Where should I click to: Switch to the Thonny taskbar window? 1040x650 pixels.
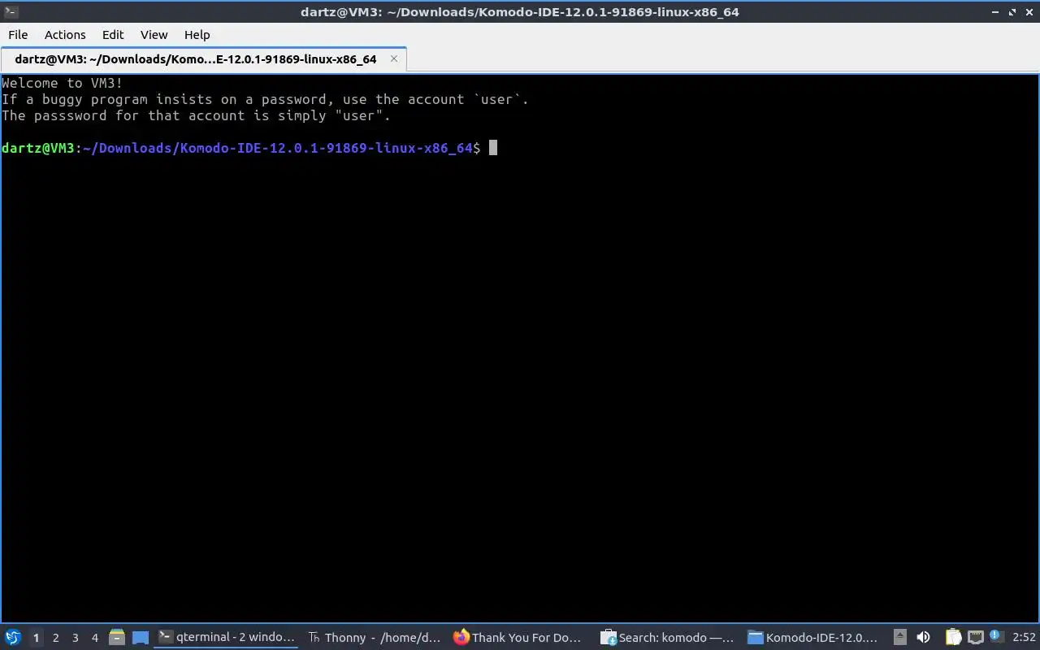click(375, 638)
